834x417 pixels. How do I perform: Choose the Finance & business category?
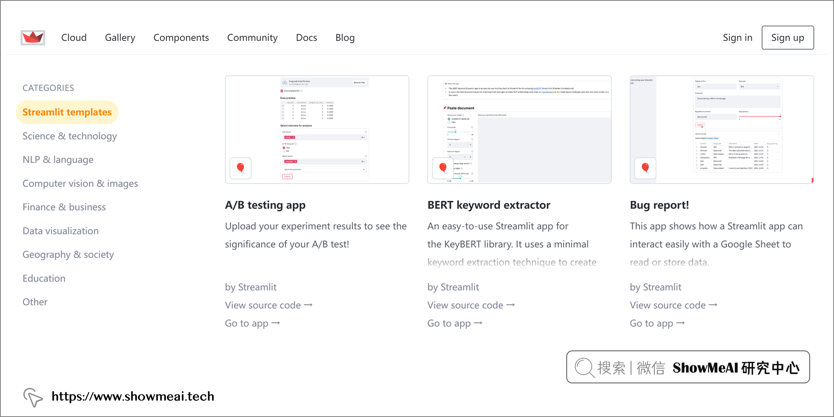click(64, 207)
